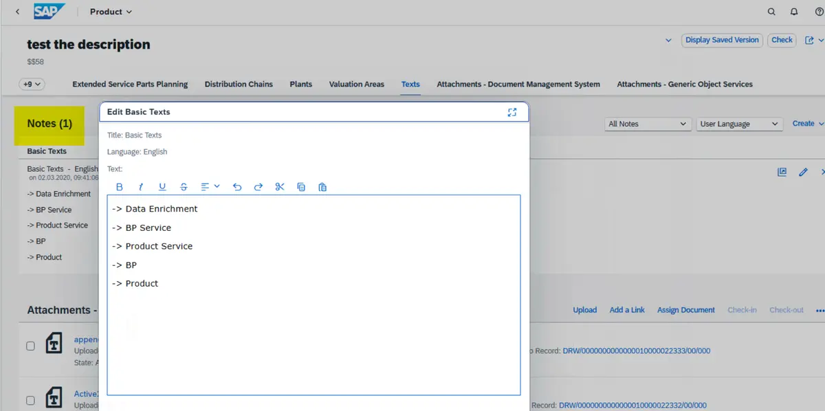Open the User Language dropdown

[740, 124]
